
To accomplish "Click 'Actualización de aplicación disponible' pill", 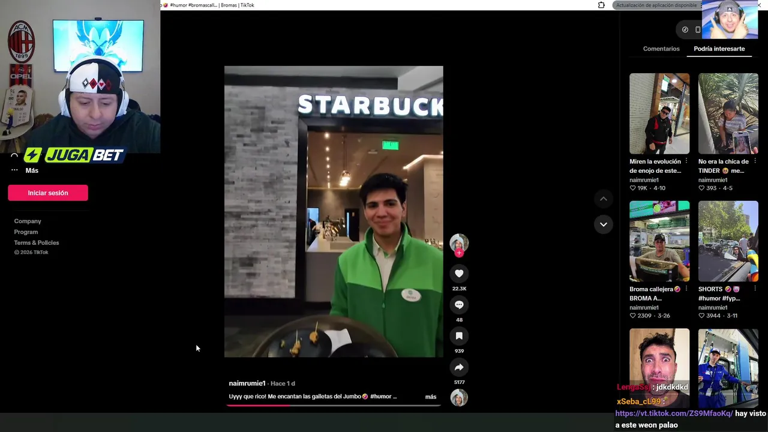I will click(656, 5).
